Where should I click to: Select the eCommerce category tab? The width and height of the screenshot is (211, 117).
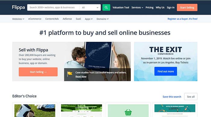[x=35, y=19]
